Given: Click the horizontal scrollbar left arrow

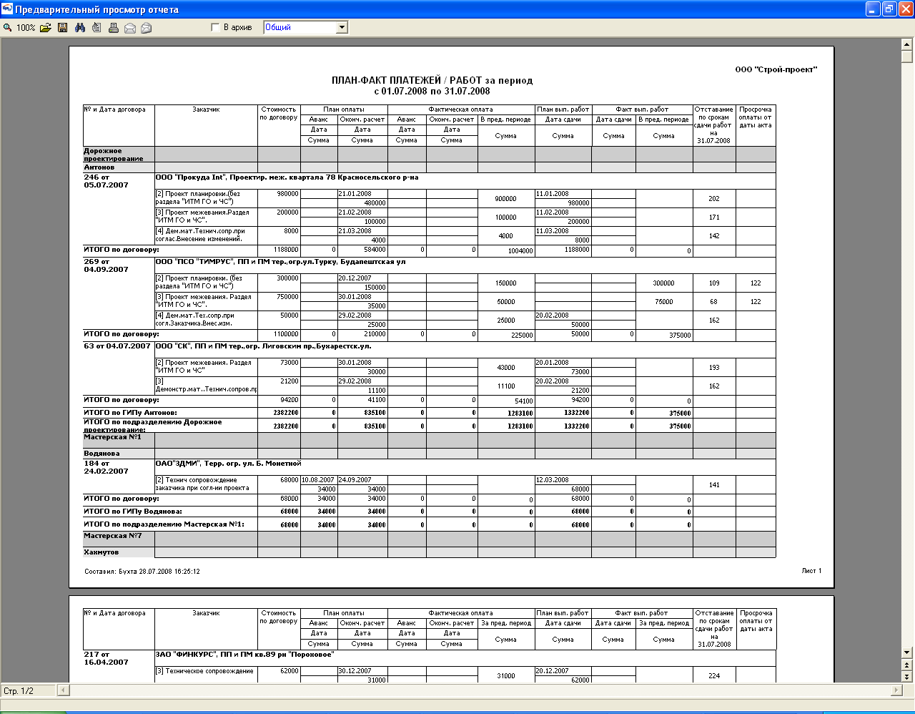Looking at the screenshot, I should tap(63, 690).
